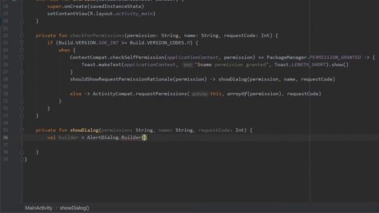Select the builder variable name
Screen dimensions: 379x213
[x=69, y=137]
